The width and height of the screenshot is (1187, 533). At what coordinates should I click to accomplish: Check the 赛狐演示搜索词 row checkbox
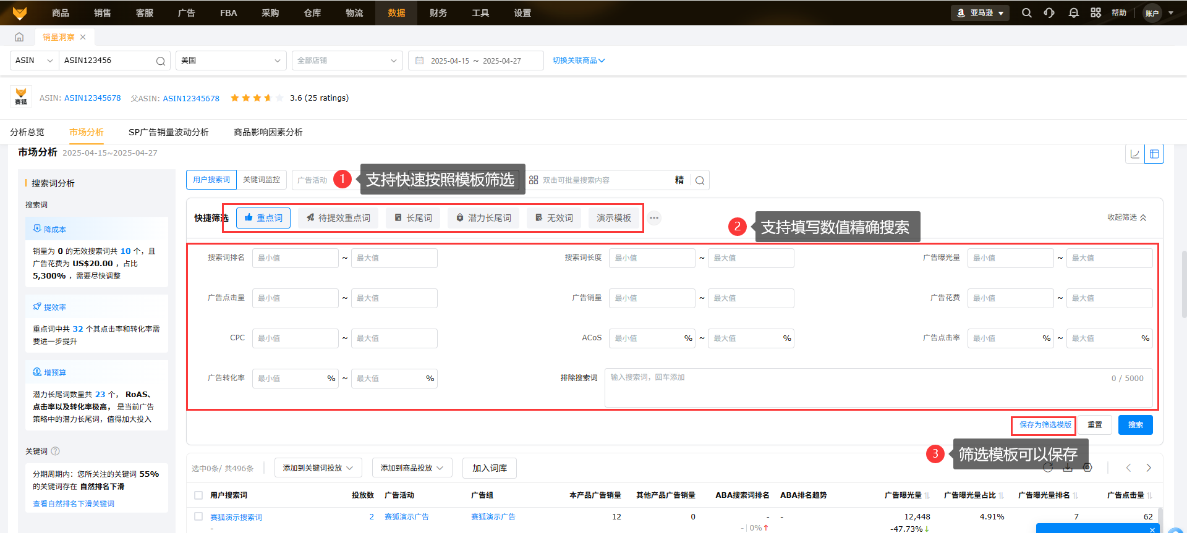(x=198, y=516)
